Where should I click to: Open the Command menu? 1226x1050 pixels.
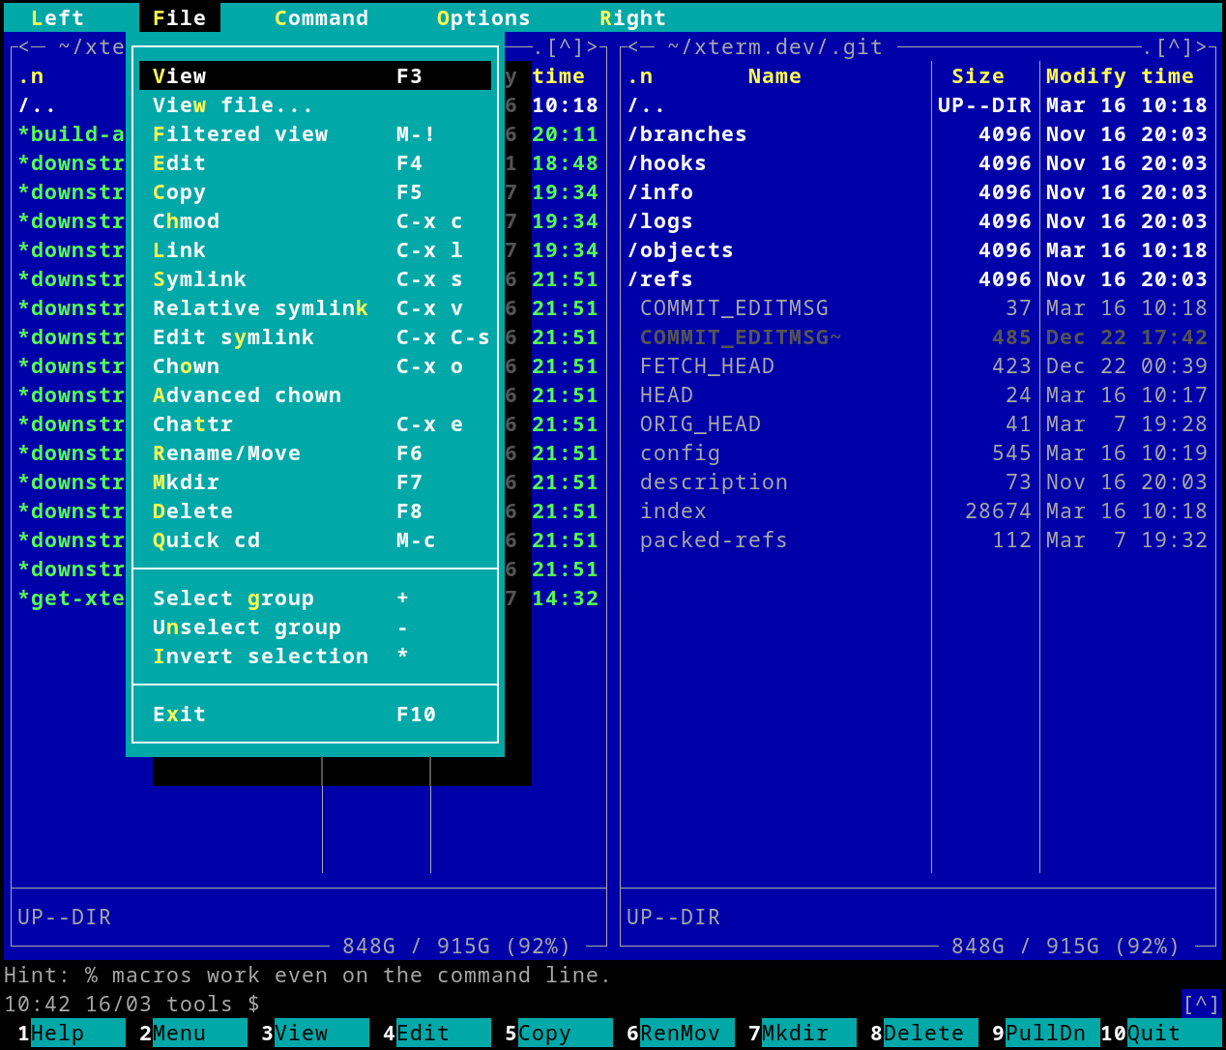(x=322, y=16)
